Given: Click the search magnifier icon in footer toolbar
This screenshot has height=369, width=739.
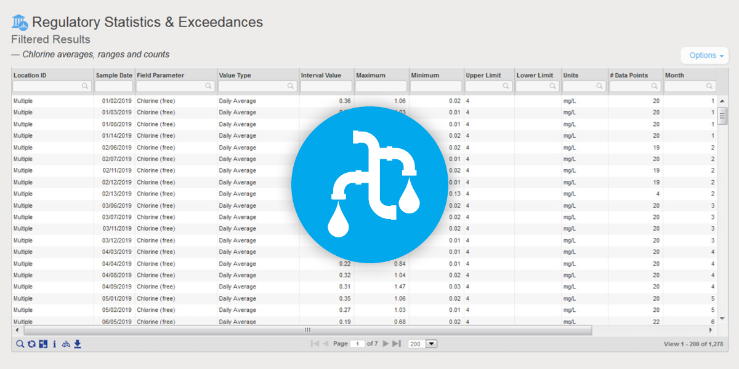Looking at the screenshot, I should tap(20, 344).
